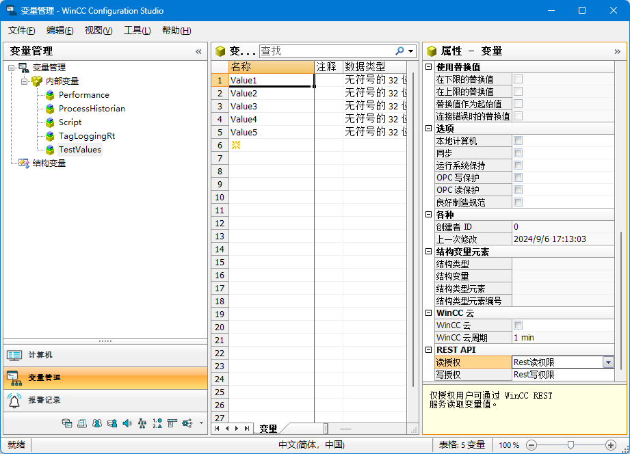Collapse the navigation pane with the « icon
The width and height of the screenshot is (630, 454).
tap(198, 51)
